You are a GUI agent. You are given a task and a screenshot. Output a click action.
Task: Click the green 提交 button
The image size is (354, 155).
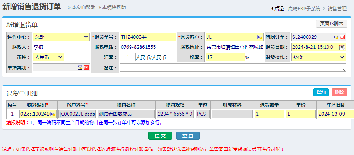point(160,136)
